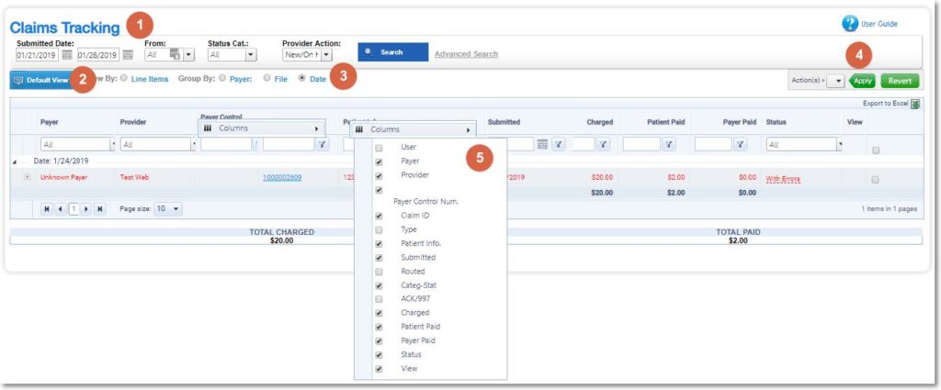Open calendar for the end Submitted Date
Viewport: 941px width, 390px height.
point(128,55)
